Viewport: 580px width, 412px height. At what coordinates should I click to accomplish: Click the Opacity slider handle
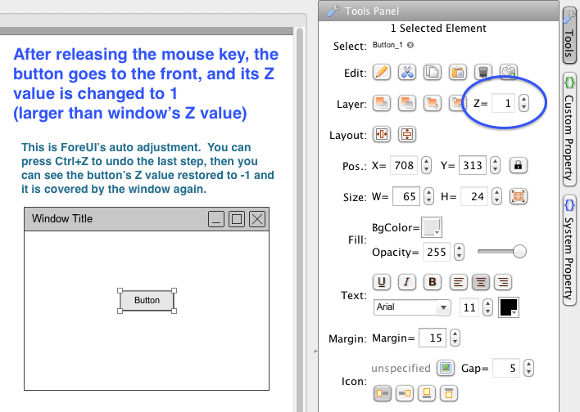[519, 252]
